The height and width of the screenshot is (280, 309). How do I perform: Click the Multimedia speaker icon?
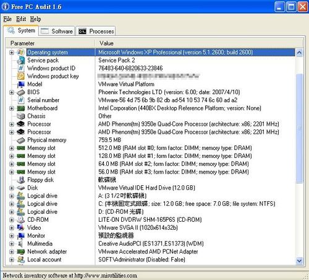(20, 243)
